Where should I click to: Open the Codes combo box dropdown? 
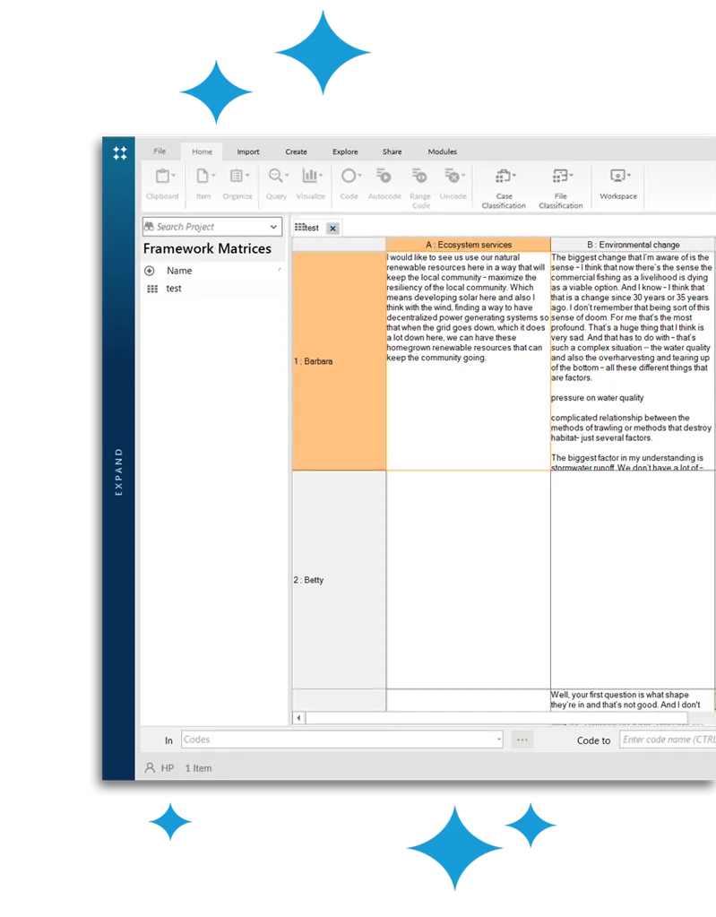pos(498,740)
